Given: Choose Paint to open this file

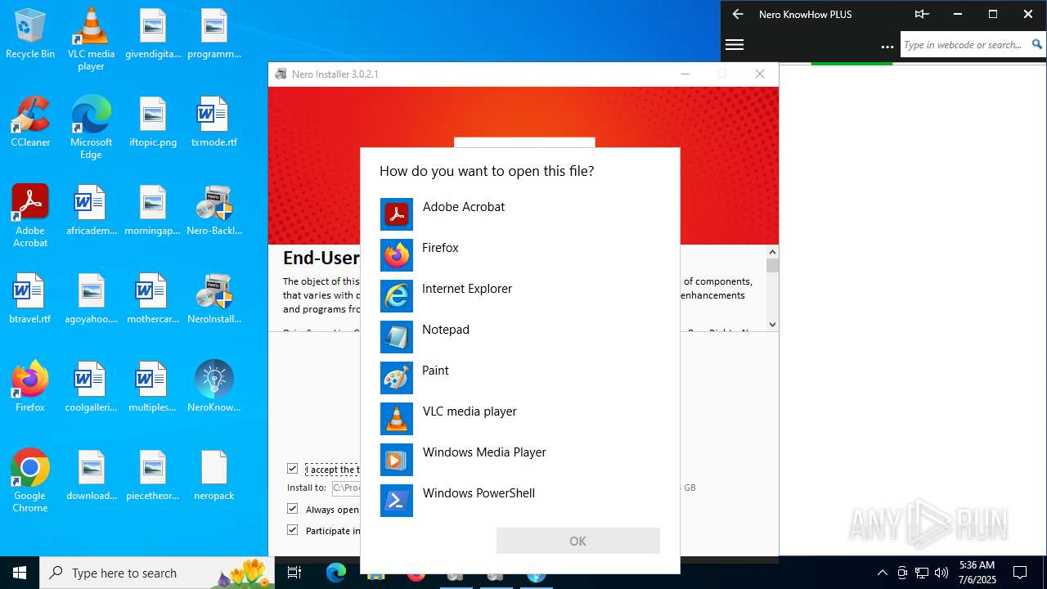Looking at the screenshot, I should click(x=520, y=378).
